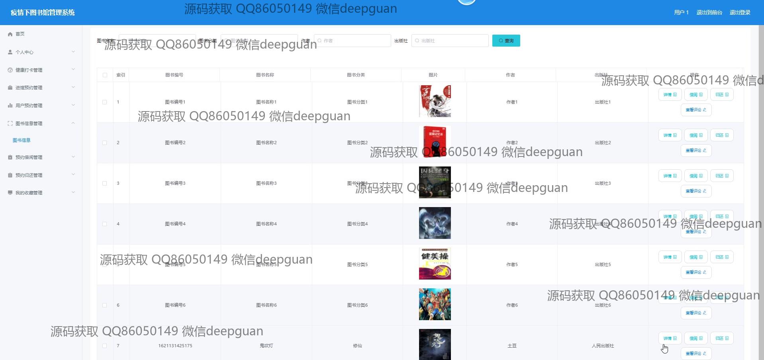The image size is (764, 360).
Task: Check the checkbox for row 1
Action: click(x=105, y=102)
